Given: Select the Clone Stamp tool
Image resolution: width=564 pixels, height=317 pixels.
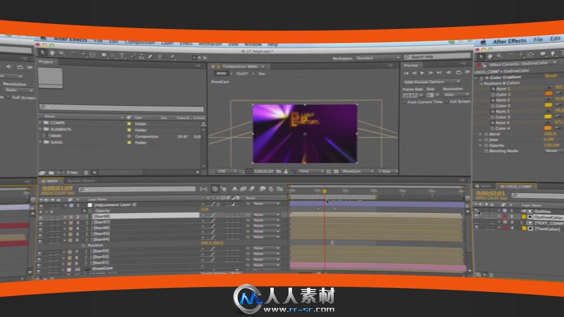Looking at the screenshot, I should click(x=141, y=56).
